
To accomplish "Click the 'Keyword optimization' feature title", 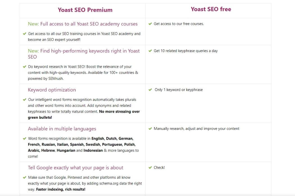I will pos(52,90).
